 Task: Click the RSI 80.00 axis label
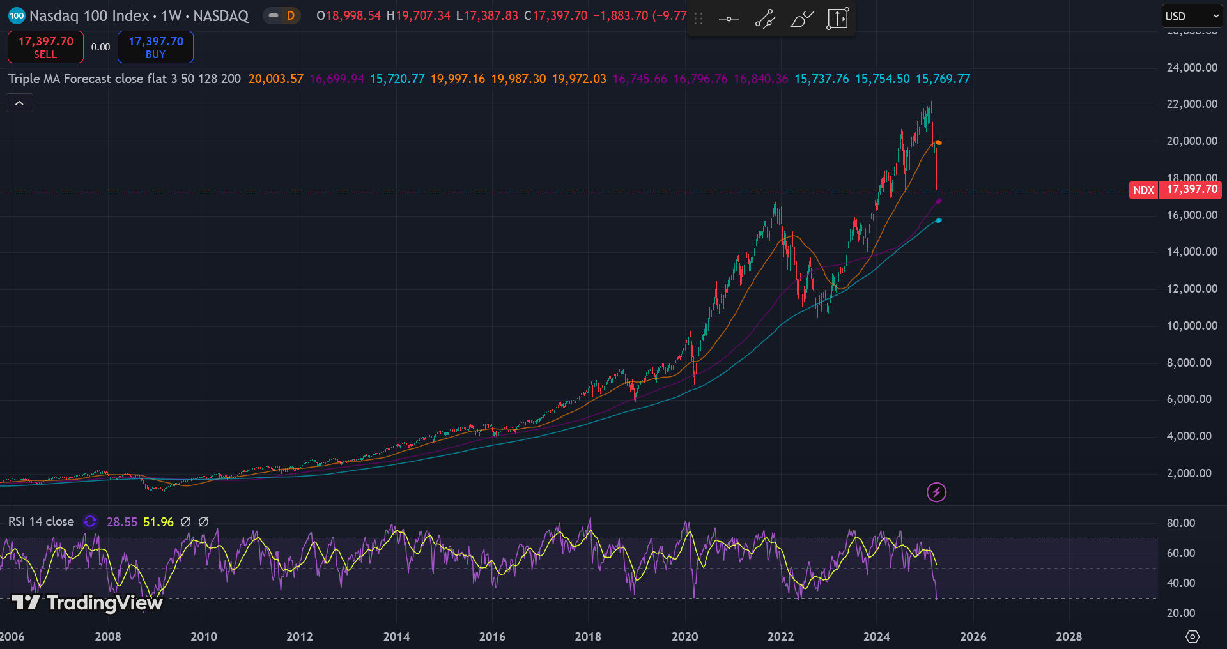tap(1181, 523)
